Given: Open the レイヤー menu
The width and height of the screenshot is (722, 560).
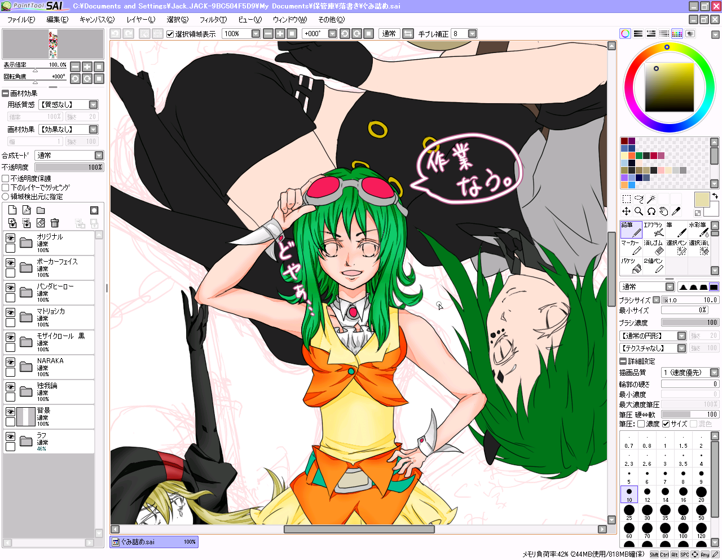Looking at the screenshot, I should point(140,20).
